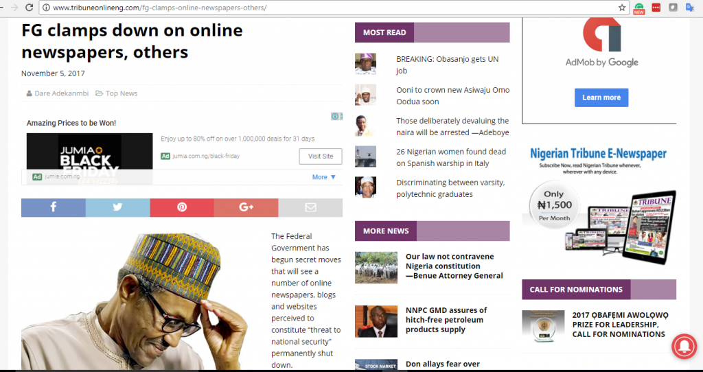
Task: Bookmark page with star icon
Action: pos(622,8)
